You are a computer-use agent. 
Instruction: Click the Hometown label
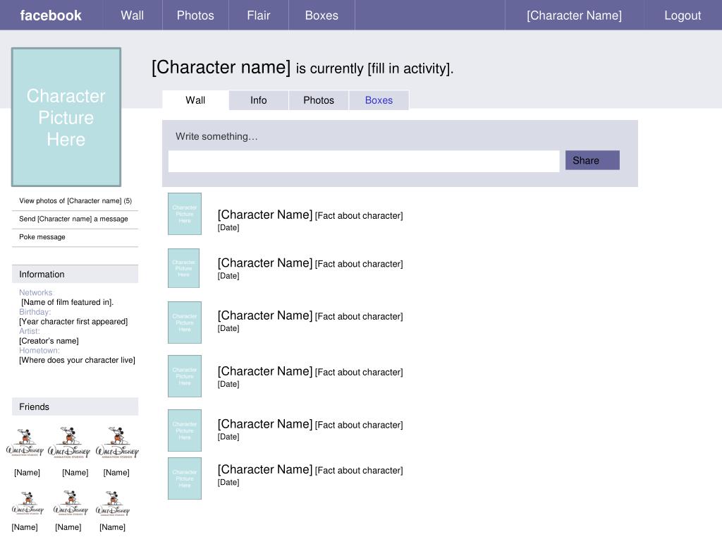tap(39, 351)
